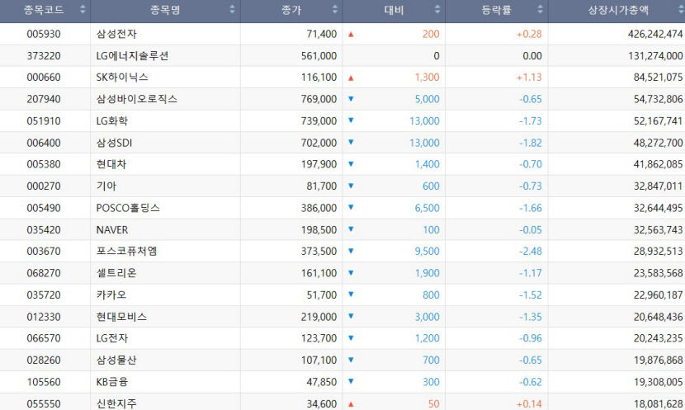Click stock code 035420
The width and height of the screenshot is (685, 410).
44,229
